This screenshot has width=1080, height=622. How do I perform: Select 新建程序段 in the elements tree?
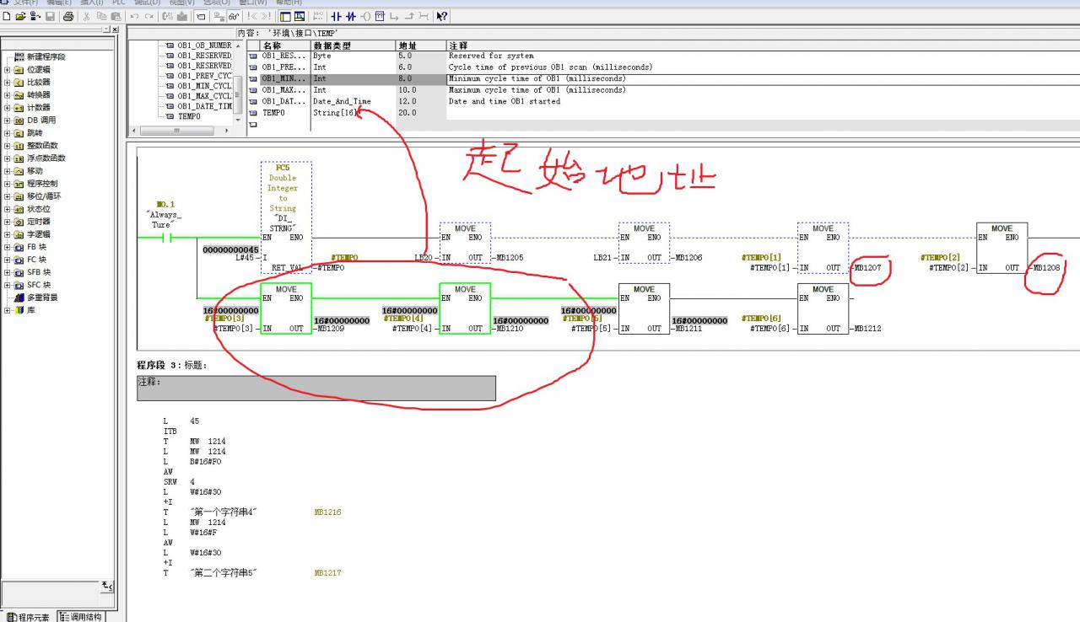(x=46, y=56)
